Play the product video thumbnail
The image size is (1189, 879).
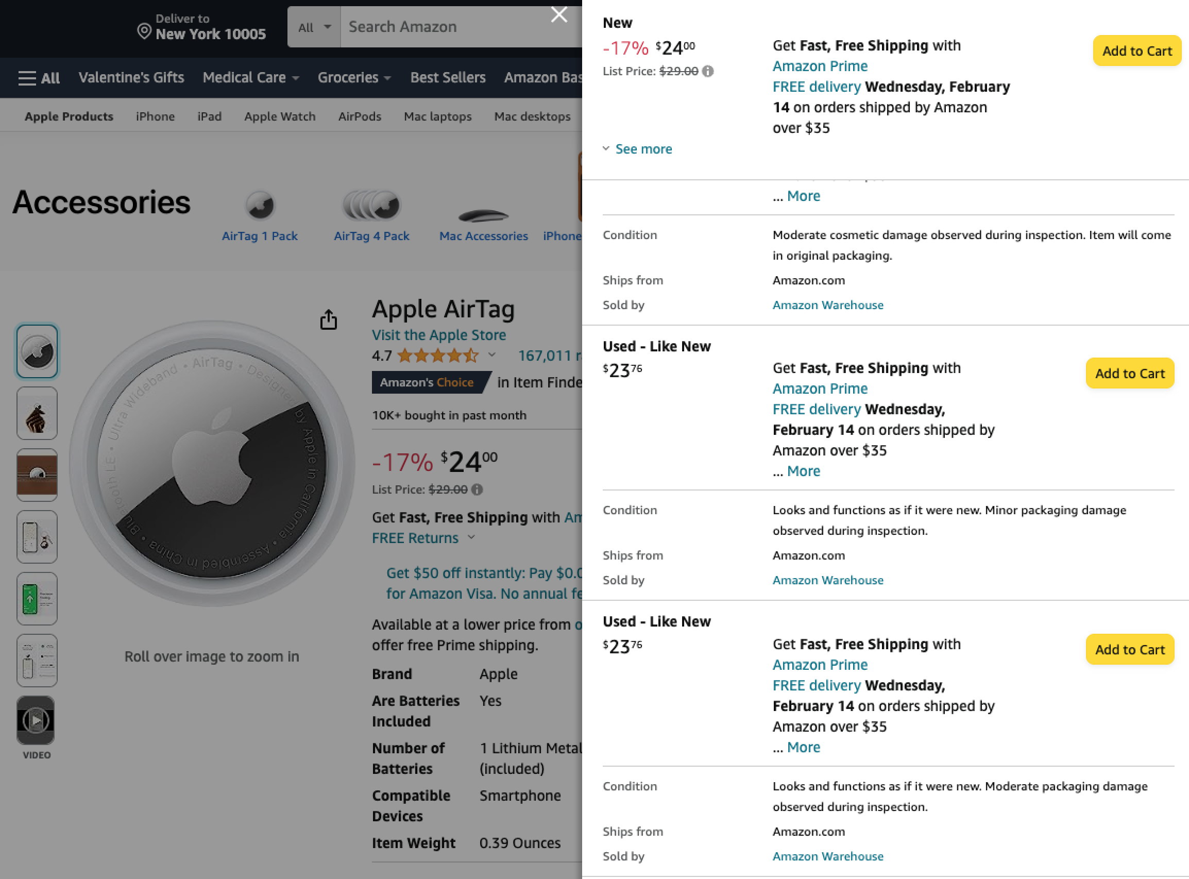tap(36, 720)
